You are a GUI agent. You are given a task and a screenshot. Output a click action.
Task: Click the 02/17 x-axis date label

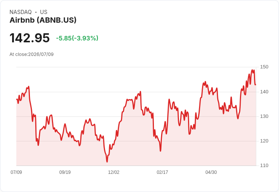click(162, 172)
